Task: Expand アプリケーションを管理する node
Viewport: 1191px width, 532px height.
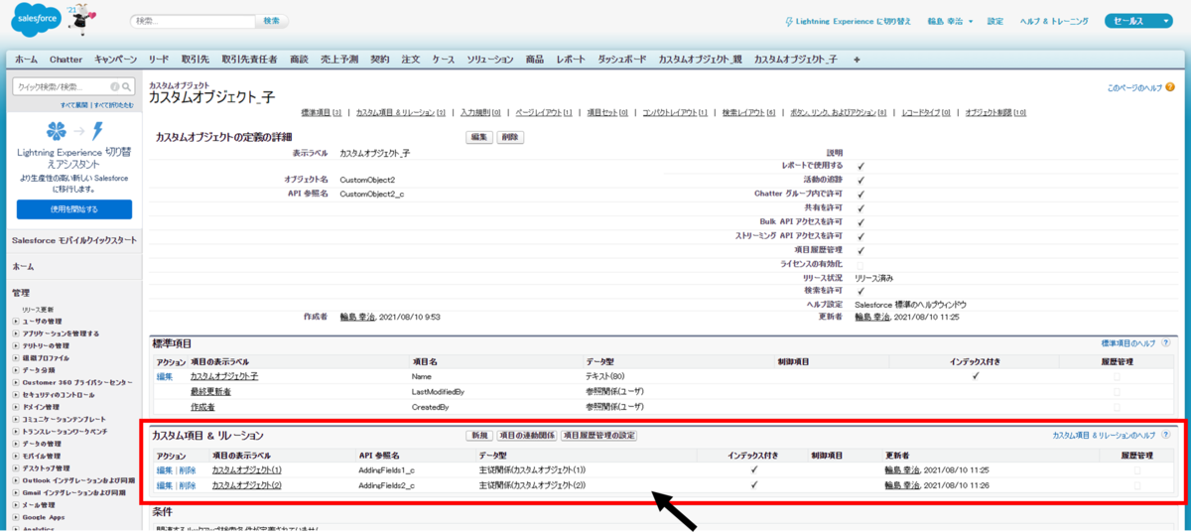Action: click(x=15, y=332)
